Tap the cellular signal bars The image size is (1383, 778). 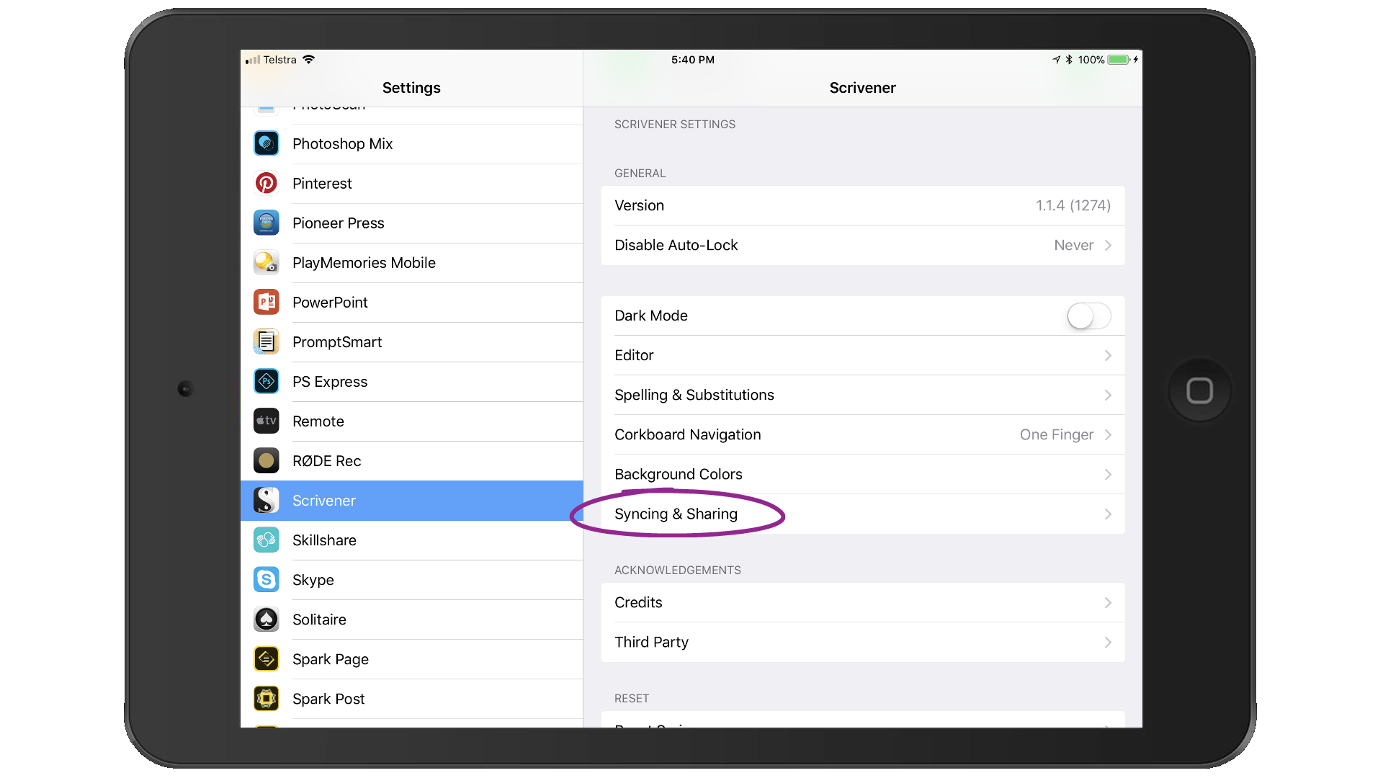tap(253, 60)
